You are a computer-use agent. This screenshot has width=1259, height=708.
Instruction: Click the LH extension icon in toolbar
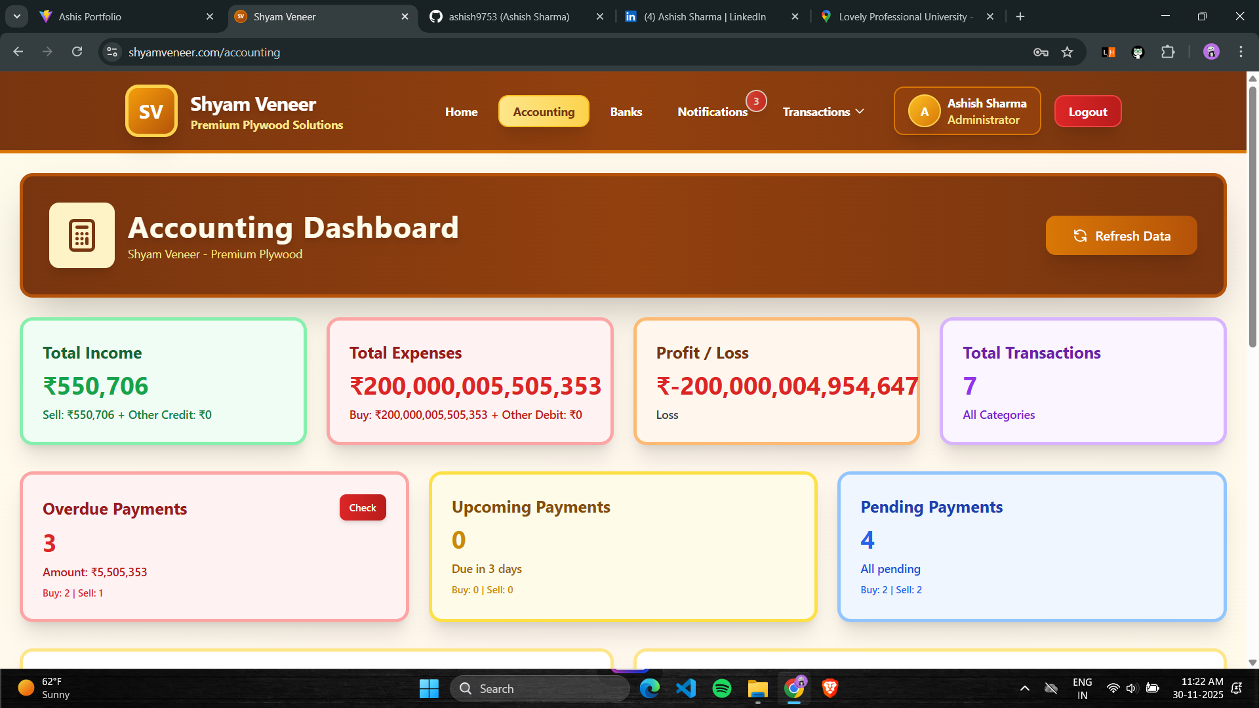(1109, 52)
